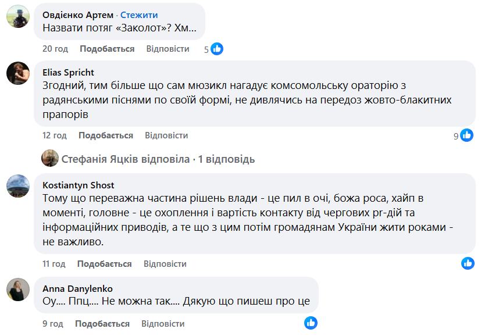Open Овдієнко Артем's profile picture

pos(17,17)
